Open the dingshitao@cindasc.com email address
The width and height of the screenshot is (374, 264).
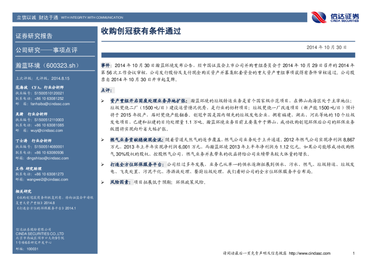(x=44, y=158)
